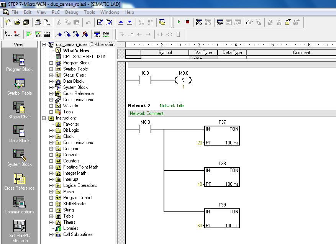The height and width of the screenshot is (244, 336).
Task: Expand the Data Block tree node
Action: click(51, 82)
